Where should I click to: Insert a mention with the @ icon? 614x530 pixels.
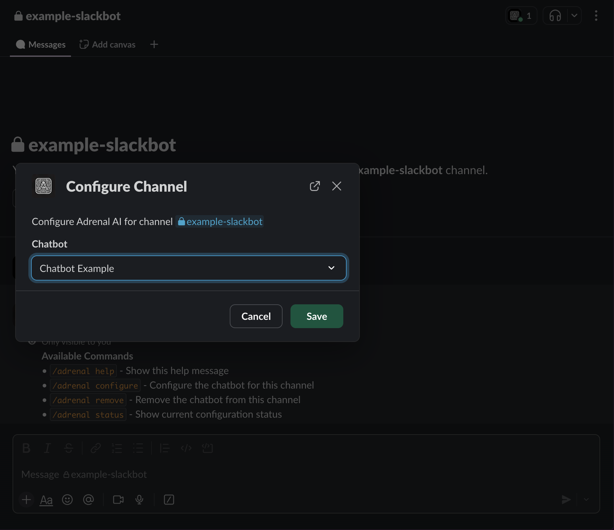[88, 500]
